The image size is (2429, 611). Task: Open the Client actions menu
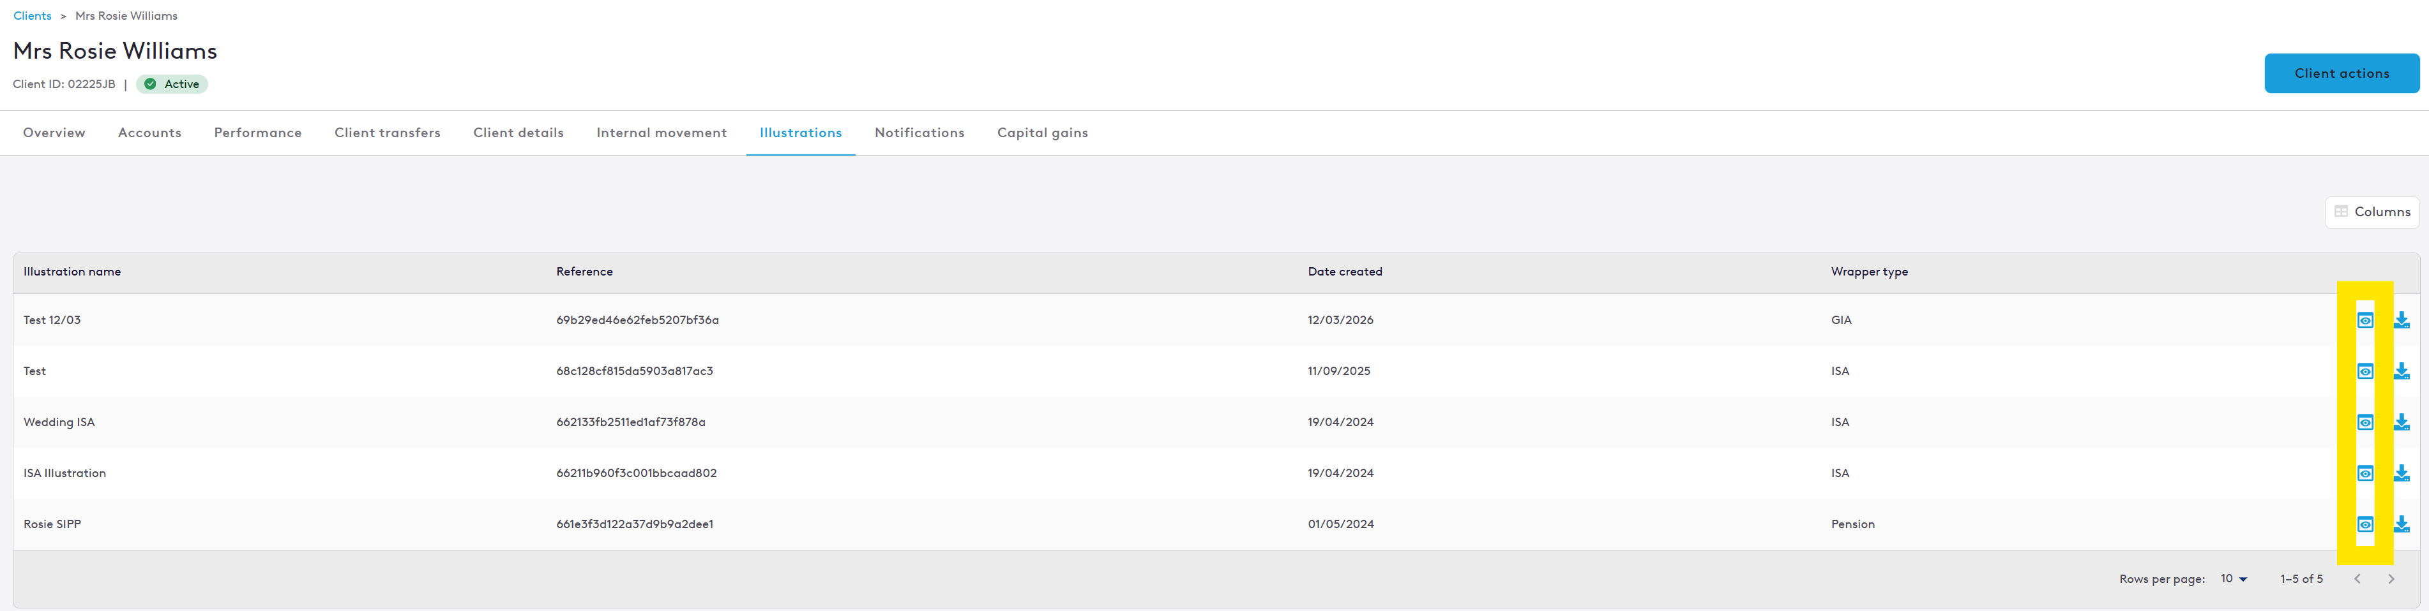pyautogui.click(x=2342, y=73)
